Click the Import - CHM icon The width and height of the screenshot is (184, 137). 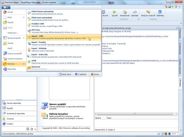(x=29, y=37)
